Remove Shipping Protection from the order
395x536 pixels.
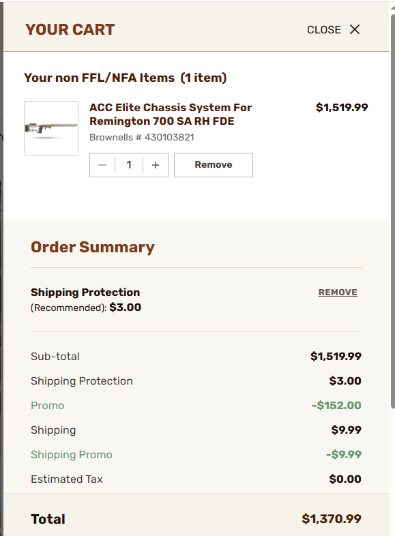coord(338,293)
